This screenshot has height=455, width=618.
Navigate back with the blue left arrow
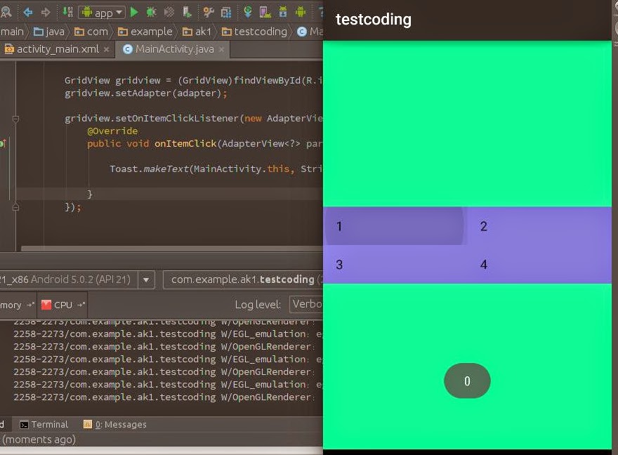(x=27, y=13)
